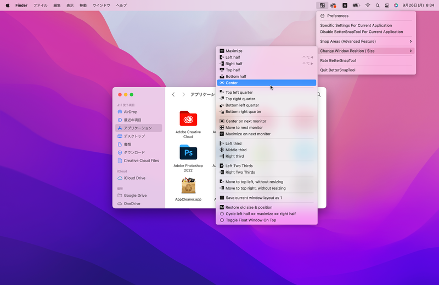Select Move to next monitor
This screenshot has height=285, width=439.
click(x=267, y=128)
